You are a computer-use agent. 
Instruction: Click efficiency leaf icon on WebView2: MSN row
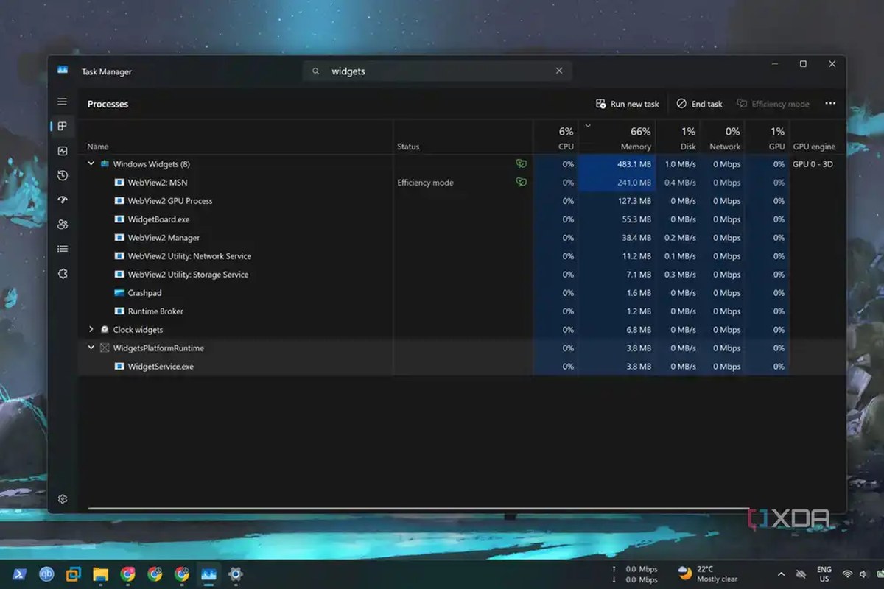522,182
